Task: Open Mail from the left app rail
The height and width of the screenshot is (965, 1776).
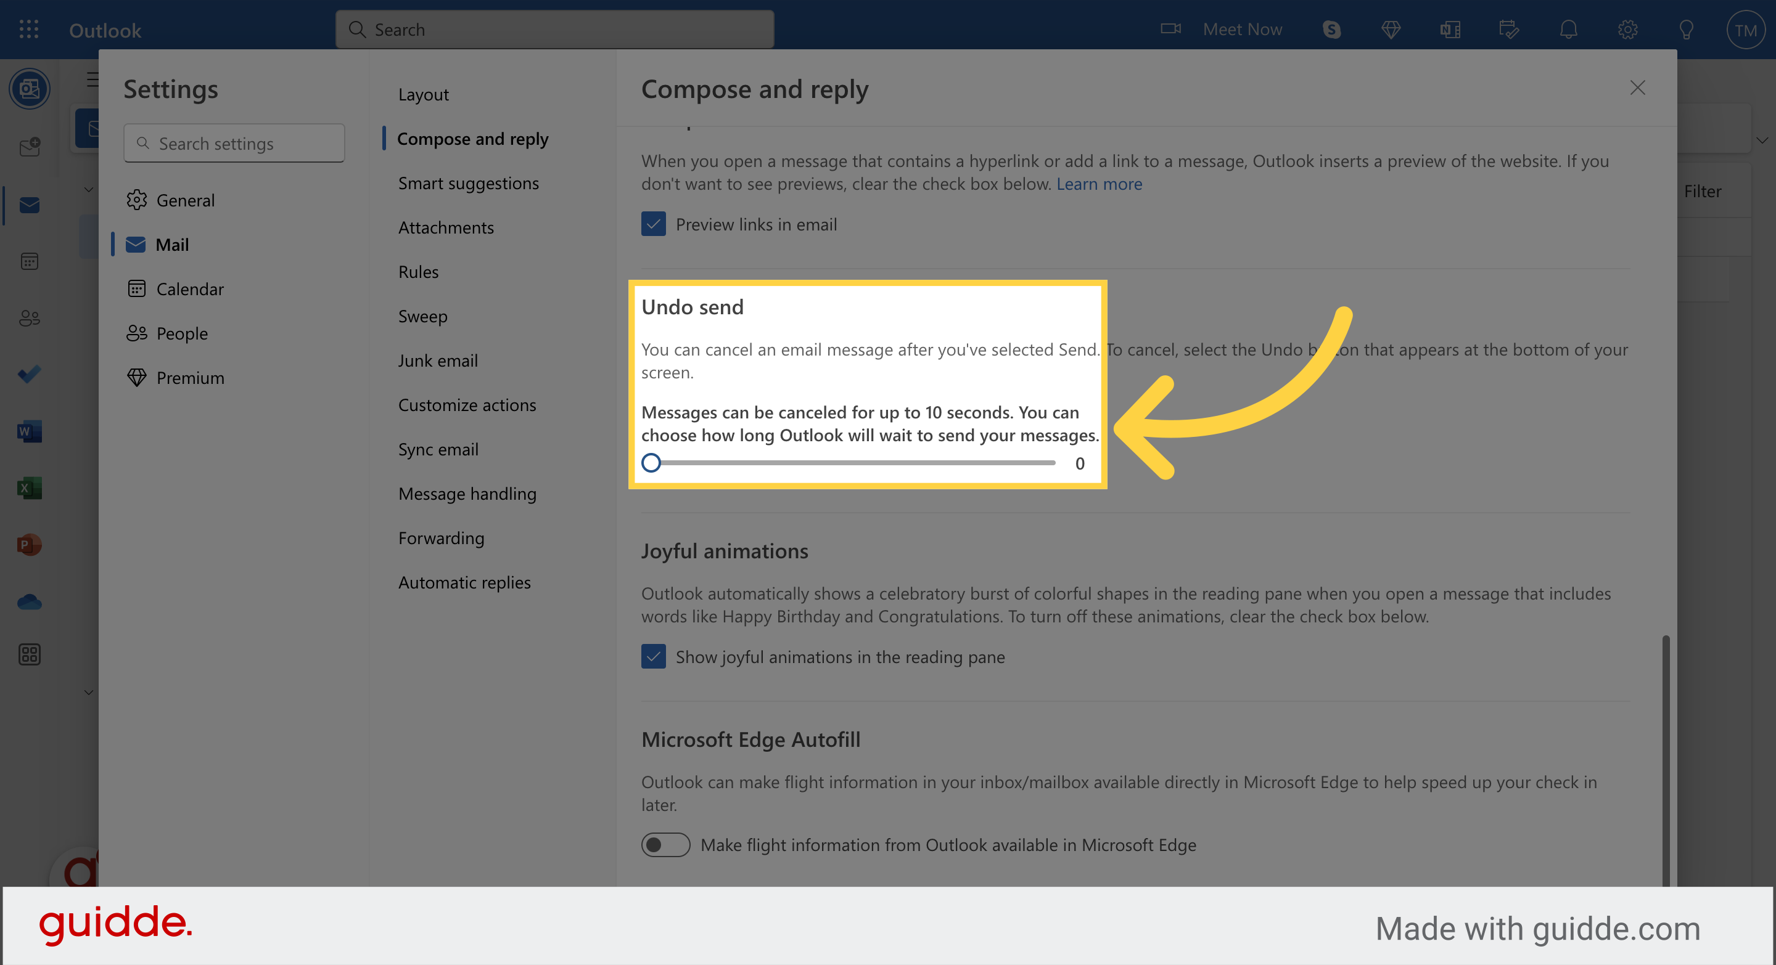Action: point(30,205)
